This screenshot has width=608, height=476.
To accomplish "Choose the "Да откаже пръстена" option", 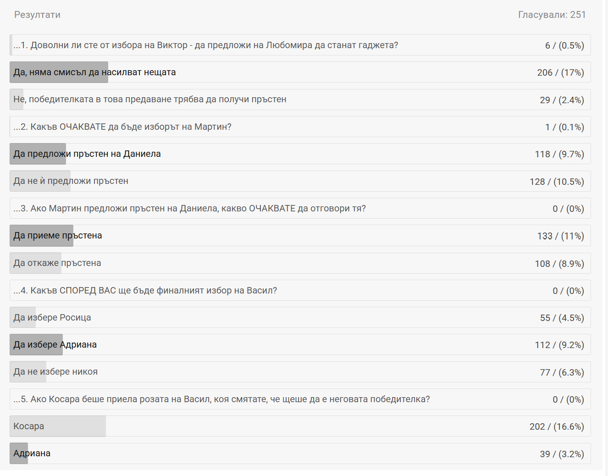I will [57, 263].
